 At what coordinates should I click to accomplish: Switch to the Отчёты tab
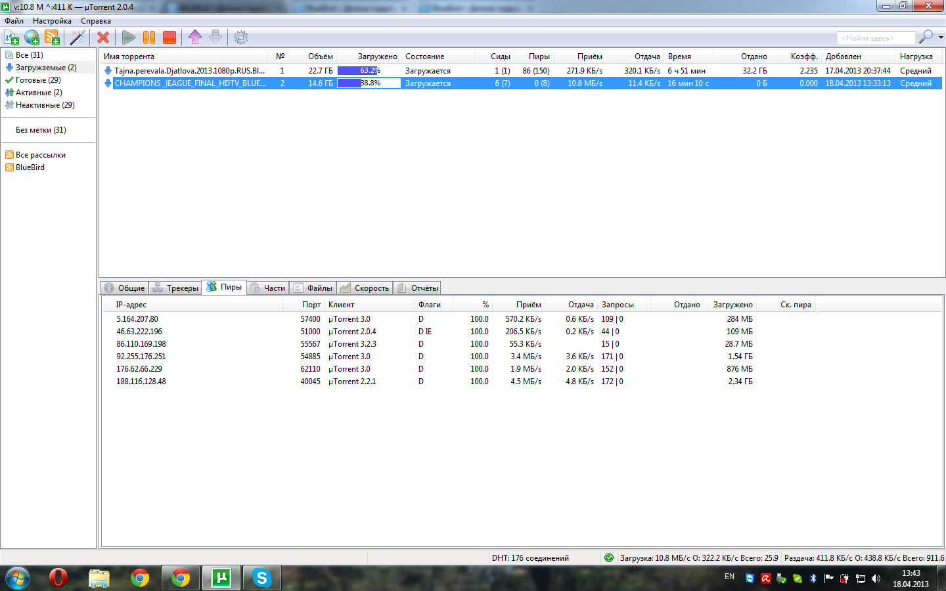pos(418,288)
